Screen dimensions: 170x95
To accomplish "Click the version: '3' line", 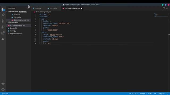I will [x=45, y=15].
